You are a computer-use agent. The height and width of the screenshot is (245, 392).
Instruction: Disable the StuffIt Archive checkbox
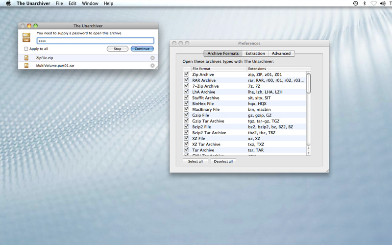[186, 98]
